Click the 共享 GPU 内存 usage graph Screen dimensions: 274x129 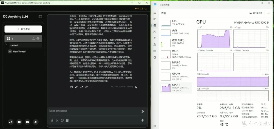[x=233, y=96]
